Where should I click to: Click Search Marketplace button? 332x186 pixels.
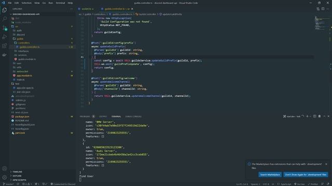point(270,175)
